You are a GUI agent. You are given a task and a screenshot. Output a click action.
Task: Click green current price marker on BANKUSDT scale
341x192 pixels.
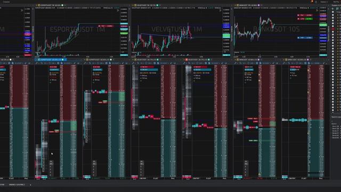(323, 25)
